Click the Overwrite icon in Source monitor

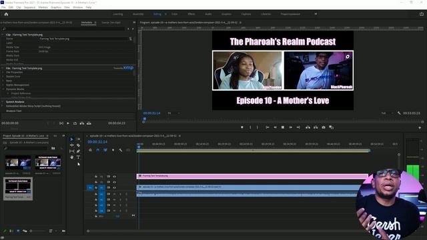click(x=89, y=123)
